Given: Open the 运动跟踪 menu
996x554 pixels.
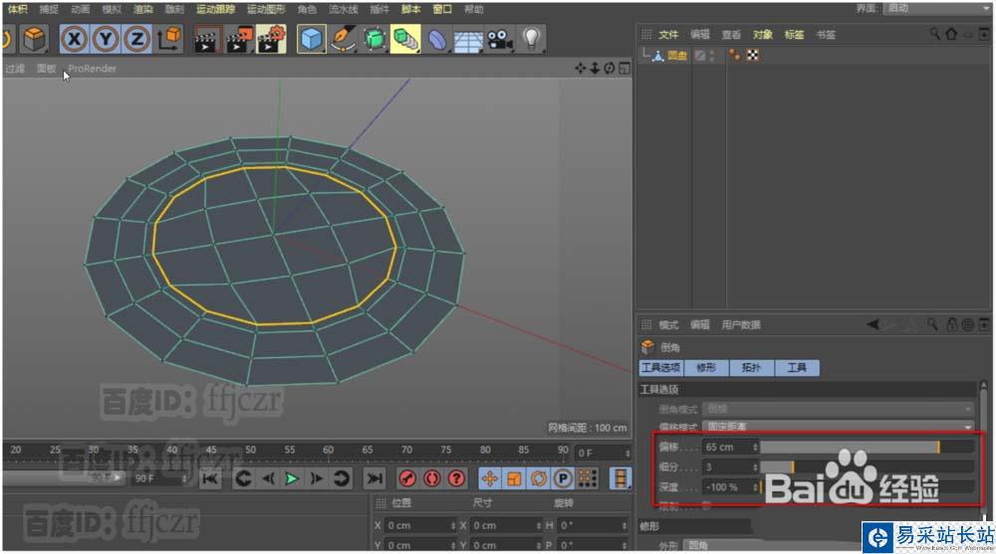Looking at the screenshot, I should click(216, 9).
